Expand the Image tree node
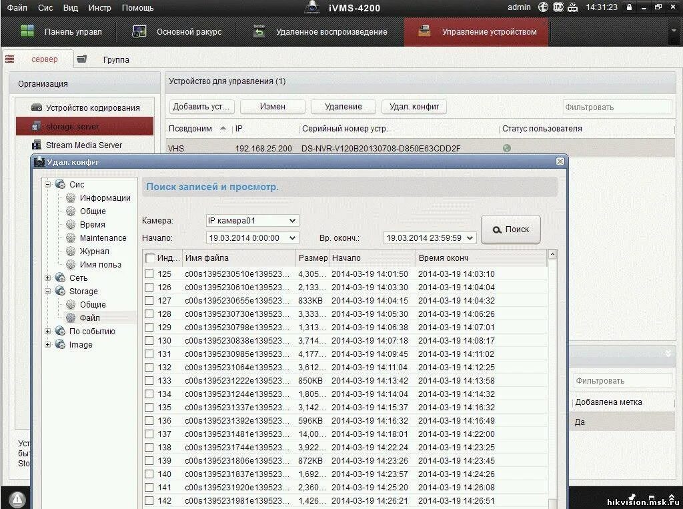 48,344
